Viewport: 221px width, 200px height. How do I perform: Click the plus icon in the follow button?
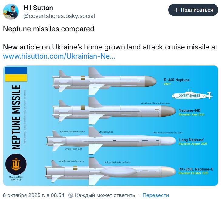pos(176,10)
